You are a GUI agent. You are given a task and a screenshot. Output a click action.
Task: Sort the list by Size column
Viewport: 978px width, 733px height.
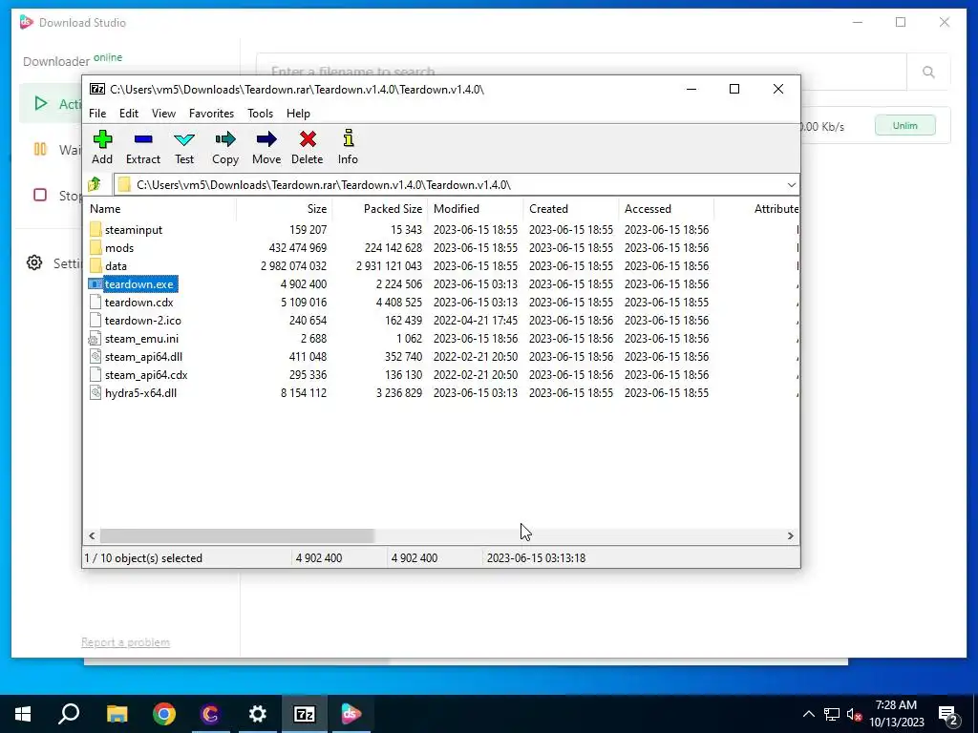coord(284,209)
